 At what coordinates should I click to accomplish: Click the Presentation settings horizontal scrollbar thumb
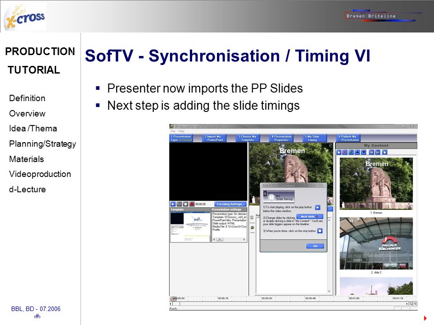[x=220, y=240]
